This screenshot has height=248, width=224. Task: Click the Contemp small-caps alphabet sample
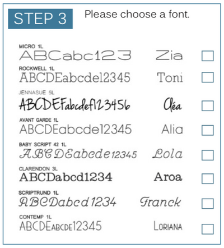click(60, 226)
